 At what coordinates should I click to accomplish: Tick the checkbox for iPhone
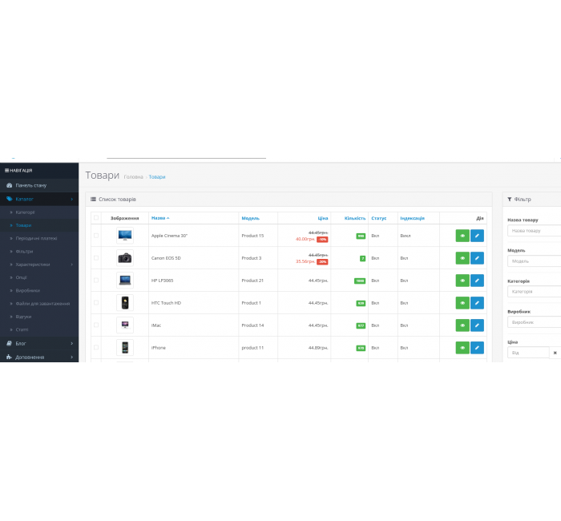coord(96,347)
